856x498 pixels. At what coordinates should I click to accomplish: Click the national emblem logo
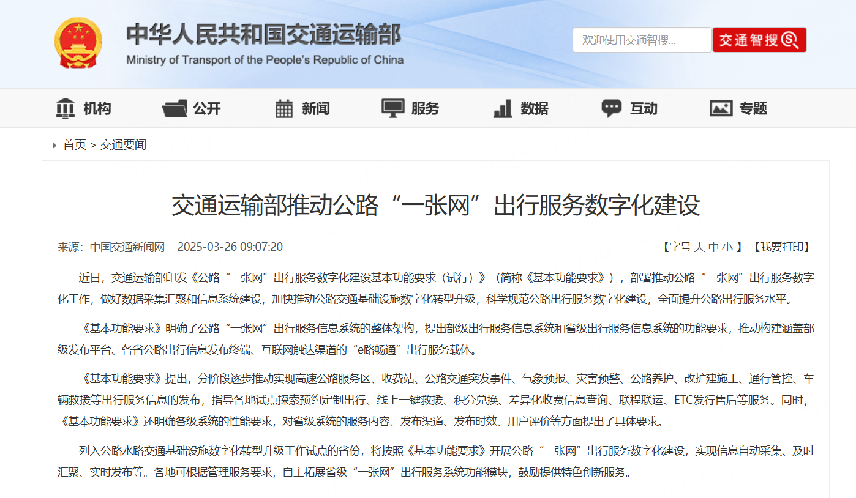pyautogui.click(x=78, y=42)
